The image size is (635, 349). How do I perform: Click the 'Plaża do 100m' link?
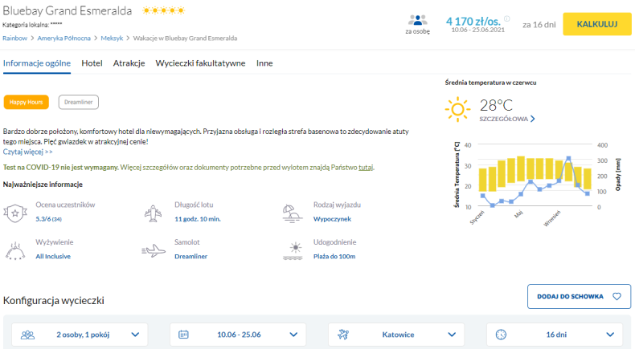tap(334, 257)
